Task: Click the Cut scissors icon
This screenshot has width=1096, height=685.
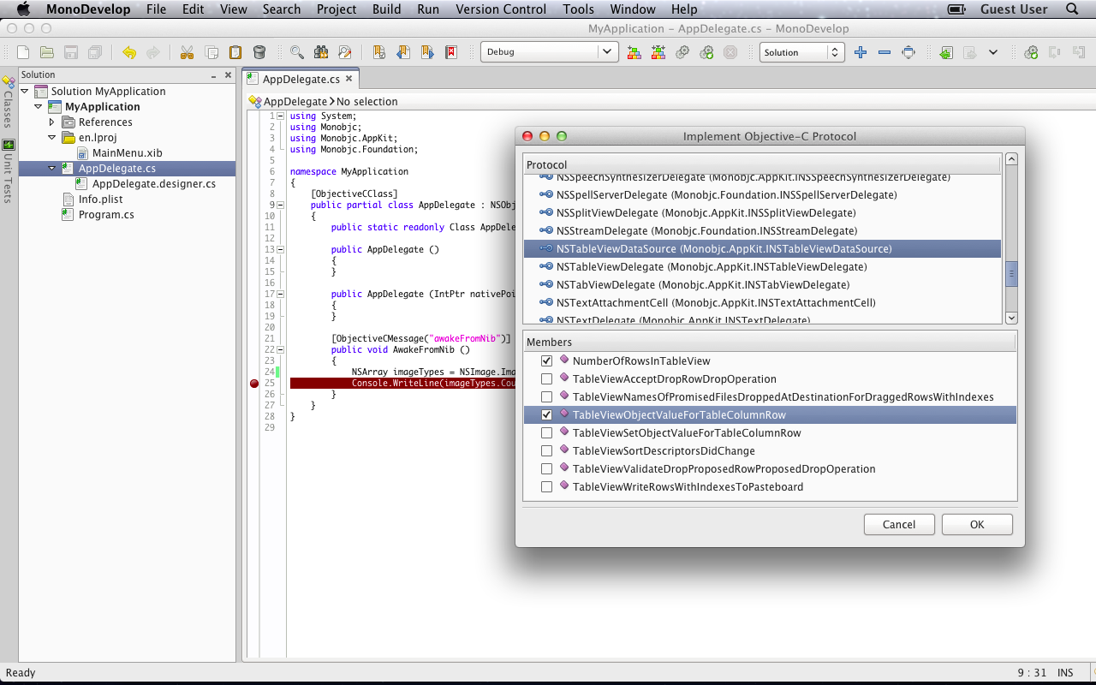Action: point(187,52)
